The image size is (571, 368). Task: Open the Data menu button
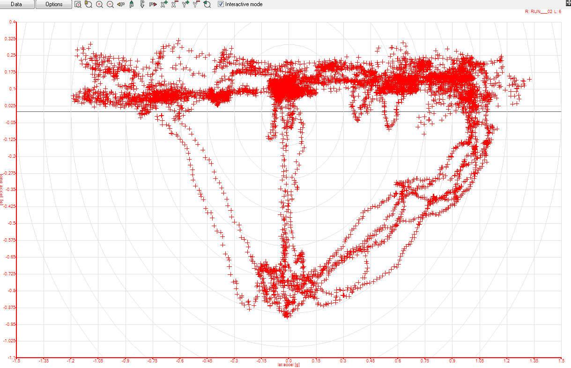point(17,4)
